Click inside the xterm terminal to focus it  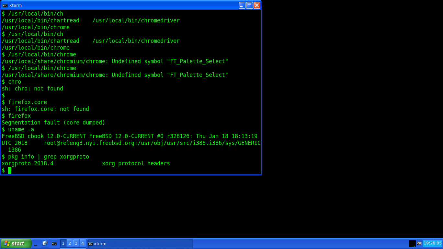[x=130, y=97]
